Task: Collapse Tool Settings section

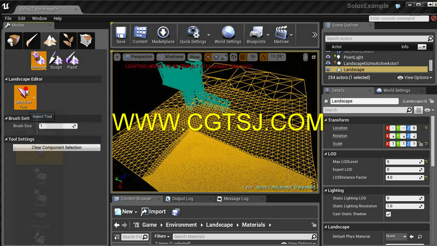Action: click(x=6, y=139)
